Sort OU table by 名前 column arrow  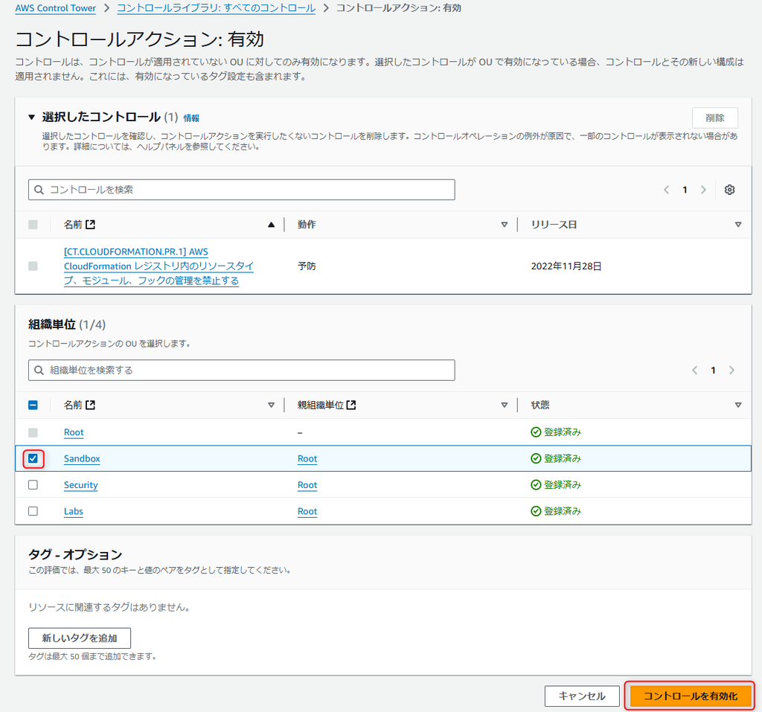point(271,405)
